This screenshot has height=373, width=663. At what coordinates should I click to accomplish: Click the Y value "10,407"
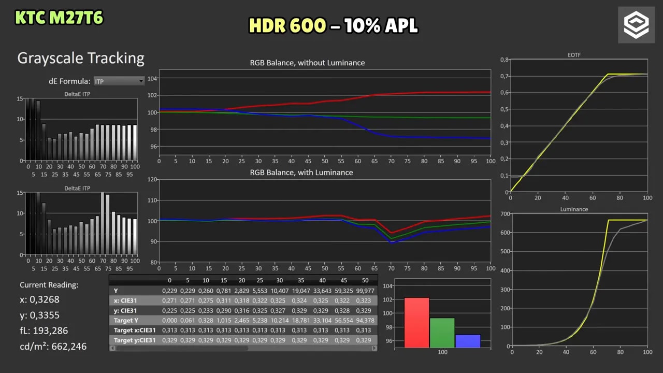click(281, 291)
